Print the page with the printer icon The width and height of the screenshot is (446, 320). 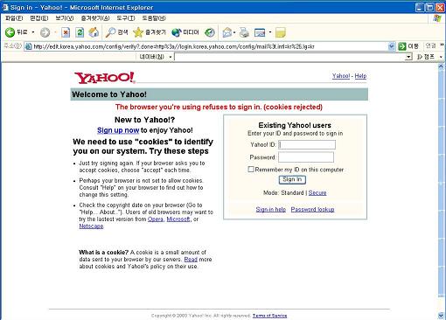point(244,32)
